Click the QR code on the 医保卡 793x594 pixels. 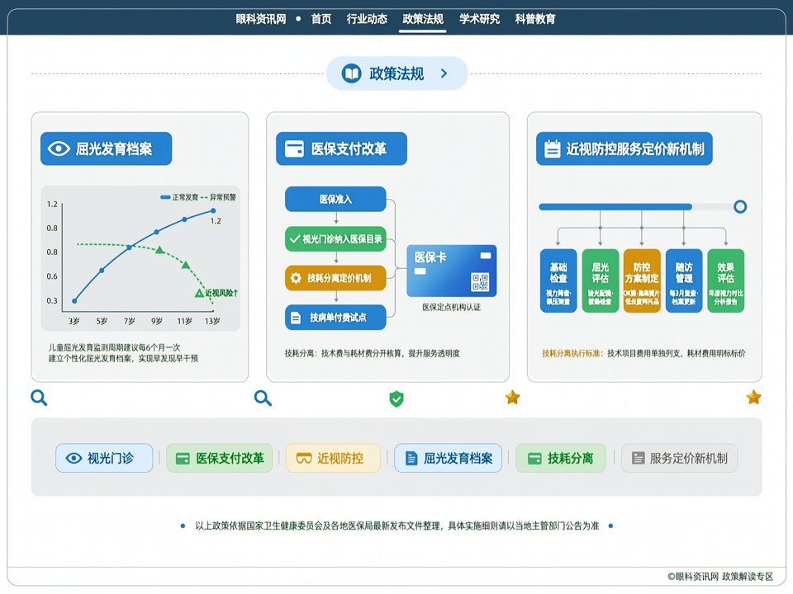point(480,282)
